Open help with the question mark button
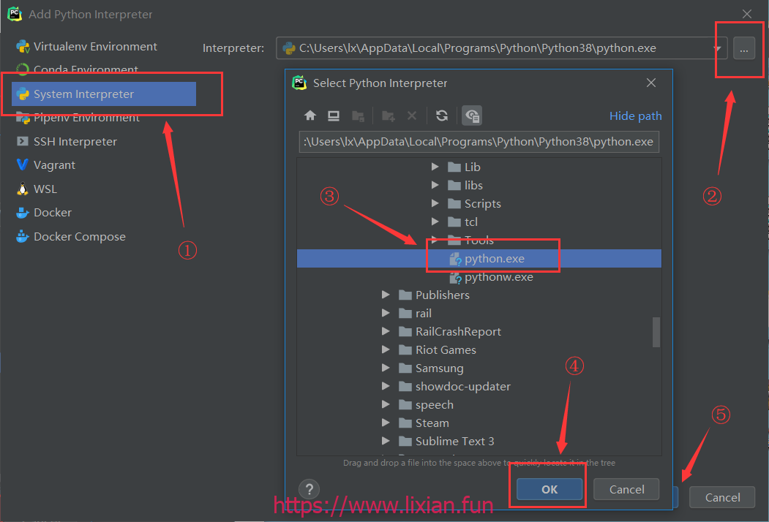 [x=309, y=488]
